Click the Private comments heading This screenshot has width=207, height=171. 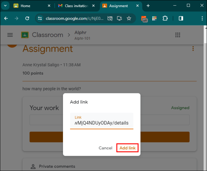tap(57, 166)
